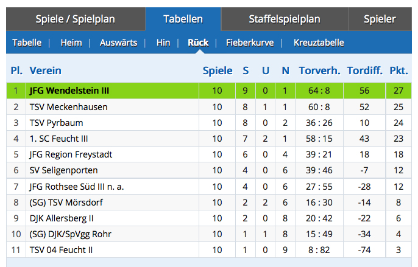Image resolution: width=418 pixels, height=267 pixels.
Task: Select the Heim table filter
Action: coord(71,43)
